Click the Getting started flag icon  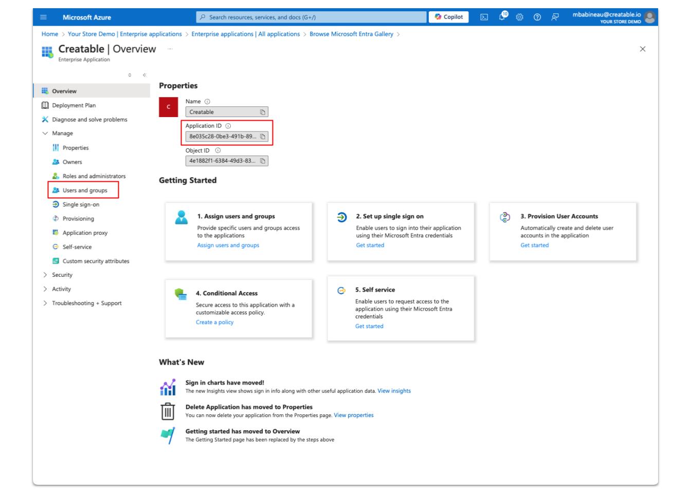coord(168,436)
